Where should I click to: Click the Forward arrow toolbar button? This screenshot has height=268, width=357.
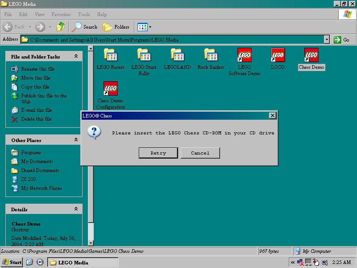click(40, 27)
